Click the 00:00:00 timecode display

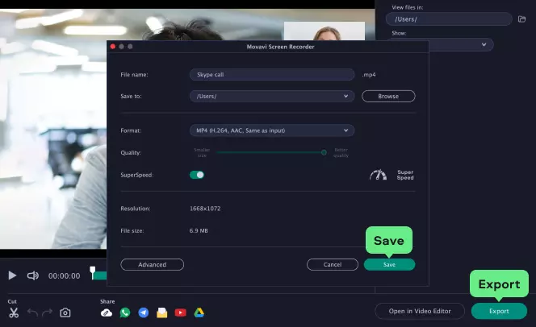click(x=65, y=275)
